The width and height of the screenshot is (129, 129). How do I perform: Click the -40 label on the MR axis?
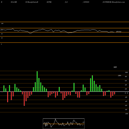[126, 101]
